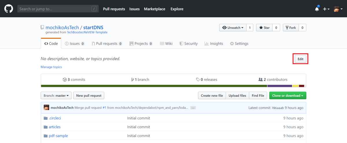Screen dimensions: 347x143
Task: Click the GitHub Octocat logo
Action: coord(9,9)
